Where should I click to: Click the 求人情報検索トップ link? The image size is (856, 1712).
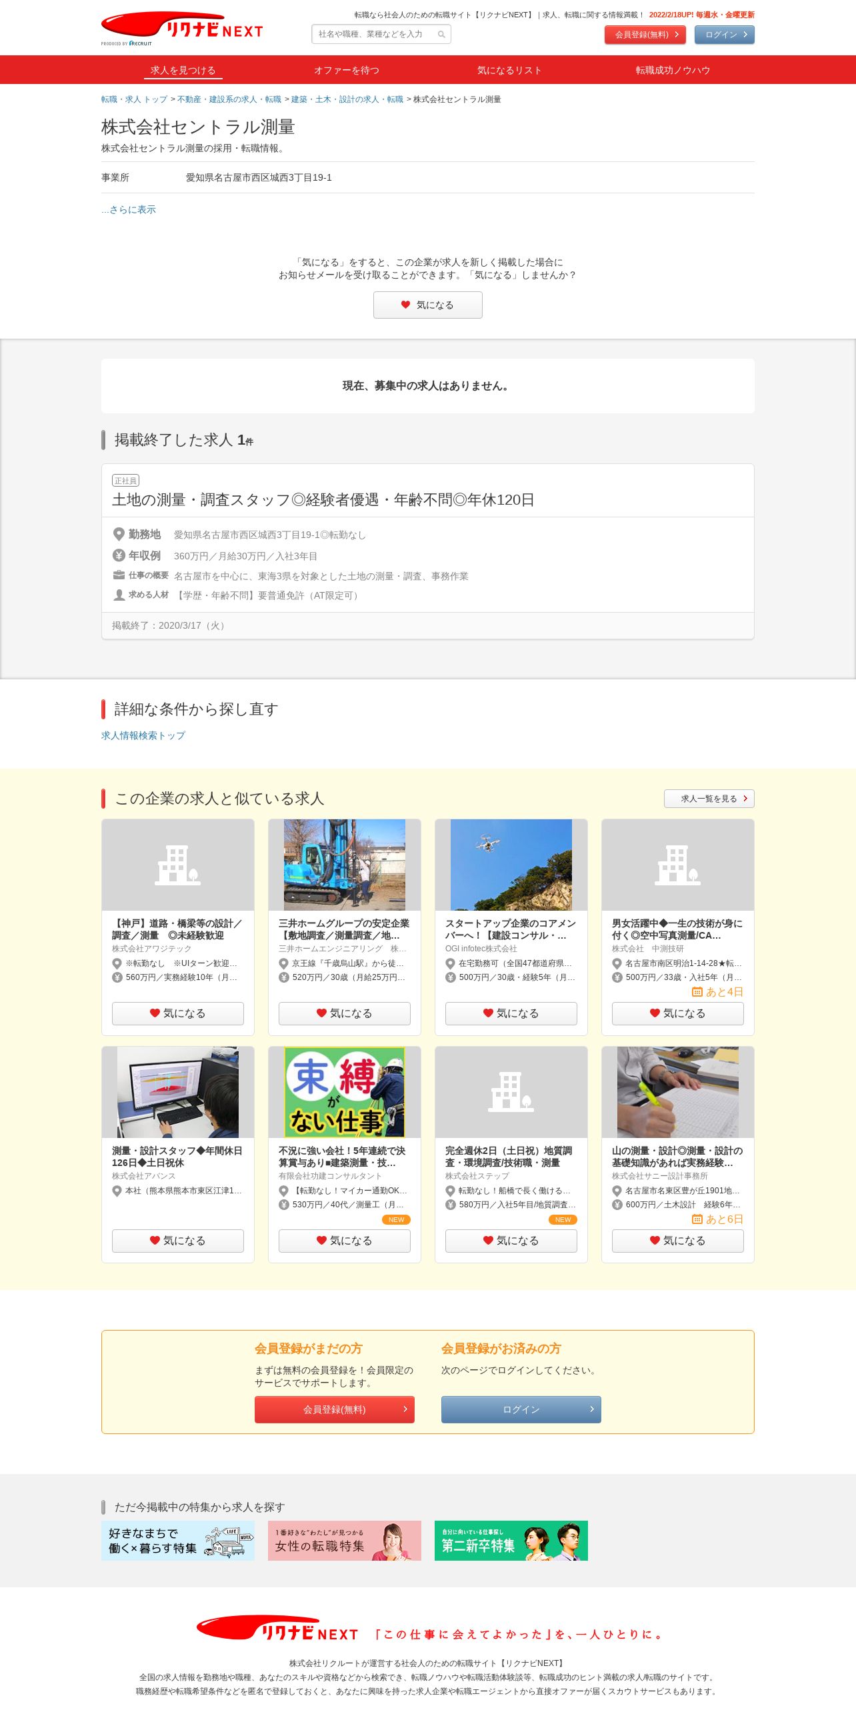click(x=143, y=735)
